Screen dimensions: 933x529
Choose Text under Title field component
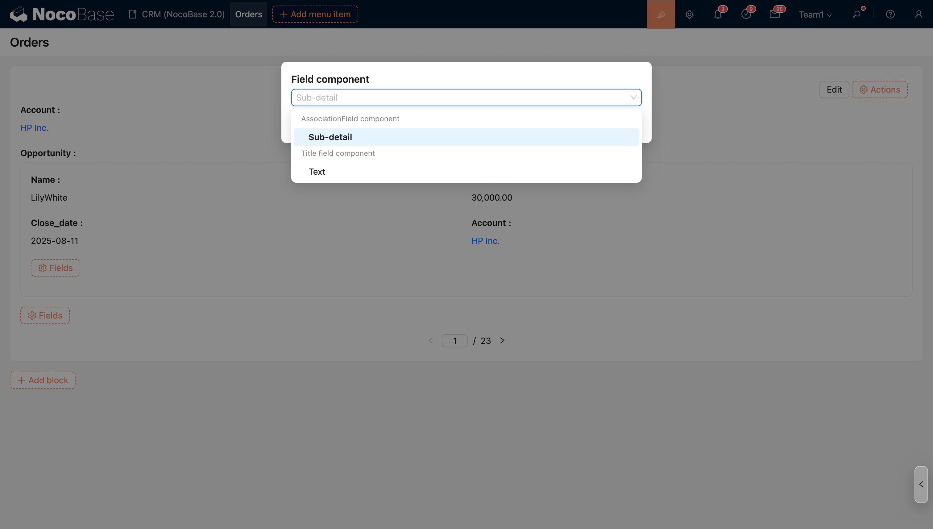tap(317, 172)
